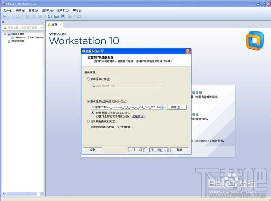Screen dimensions: 271x201
Task: Click the ISO image path input field
Action: pyautogui.click(x=126, y=107)
